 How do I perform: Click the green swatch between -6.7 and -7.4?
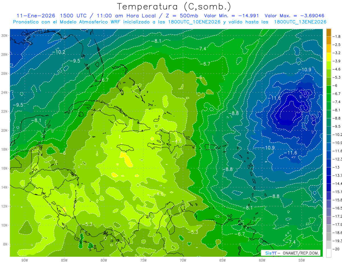coord(329,98)
